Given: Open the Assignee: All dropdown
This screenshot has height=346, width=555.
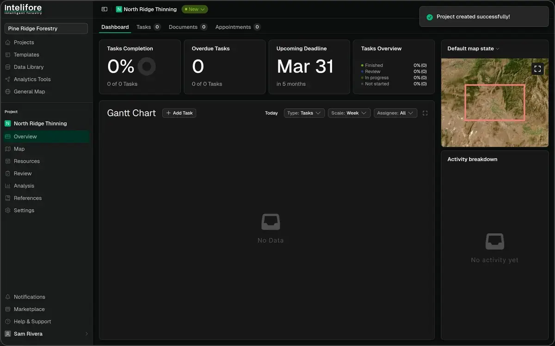Looking at the screenshot, I should (395, 113).
